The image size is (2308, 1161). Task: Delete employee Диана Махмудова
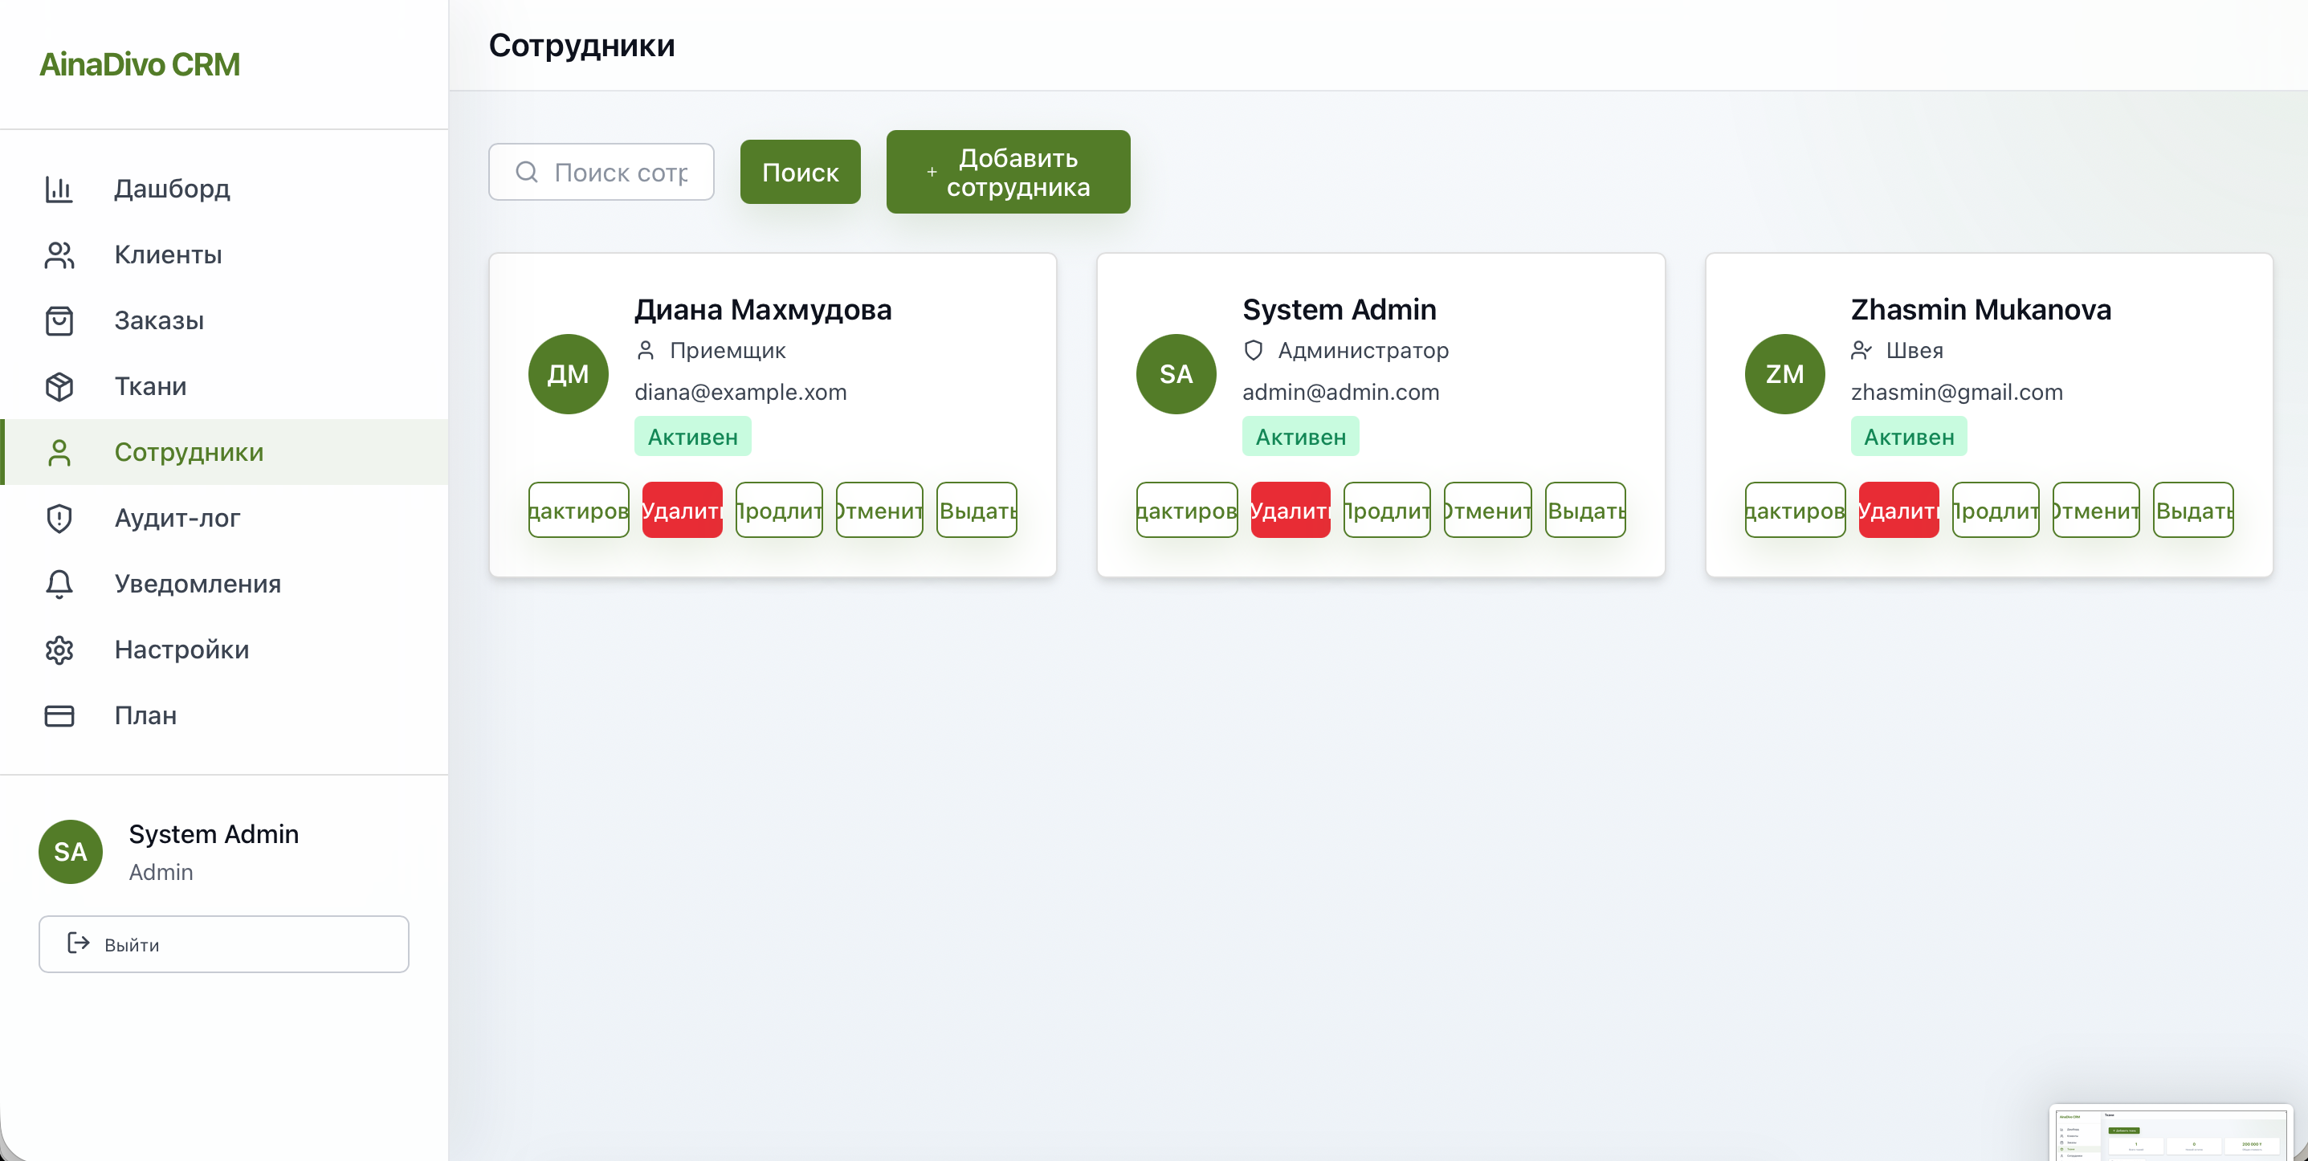682,511
